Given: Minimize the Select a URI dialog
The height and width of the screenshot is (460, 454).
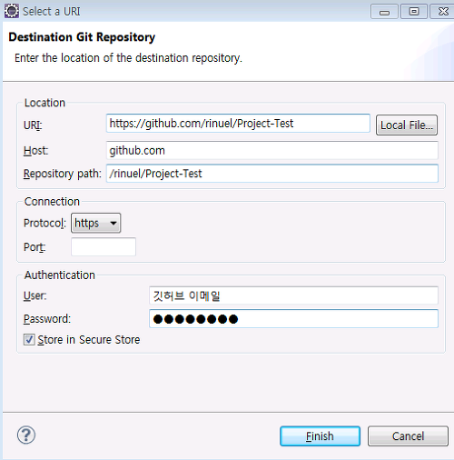Looking at the screenshot, I should click(x=384, y=12).
